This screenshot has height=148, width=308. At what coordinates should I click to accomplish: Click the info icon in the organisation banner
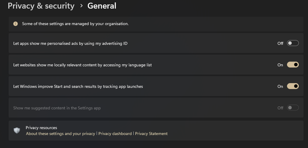pyautogui.click(x=15, y=24)
